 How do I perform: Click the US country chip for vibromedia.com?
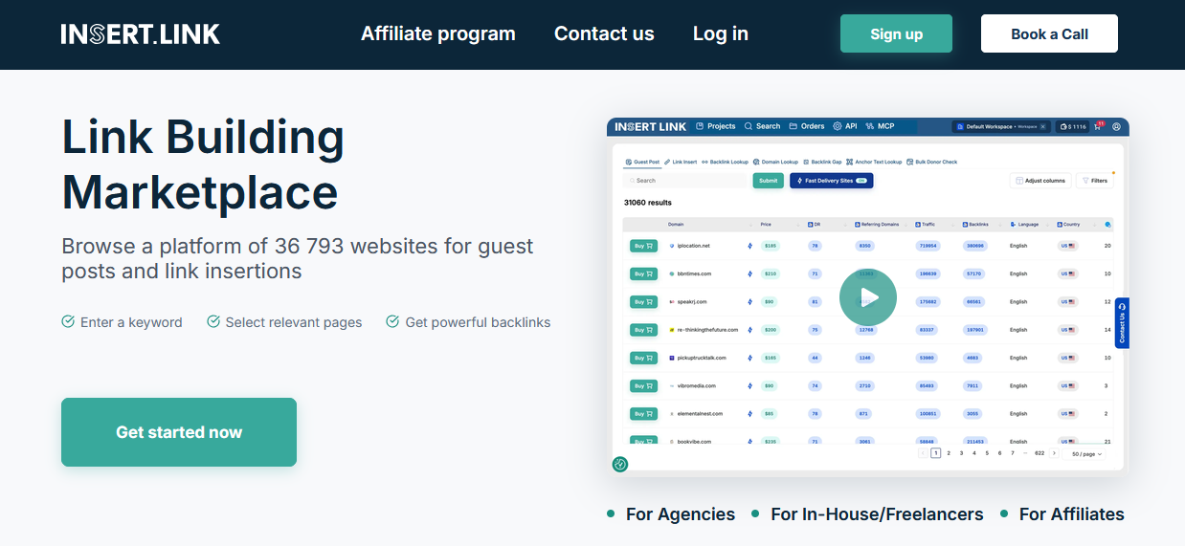coord(1067,385)
